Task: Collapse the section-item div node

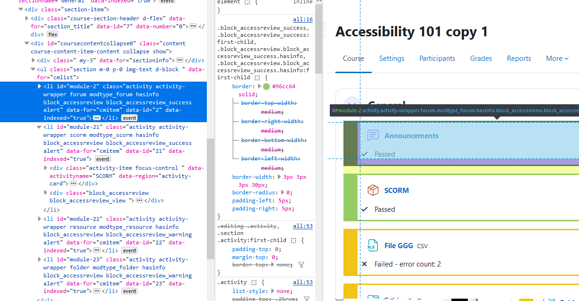Action: point(20,9)
